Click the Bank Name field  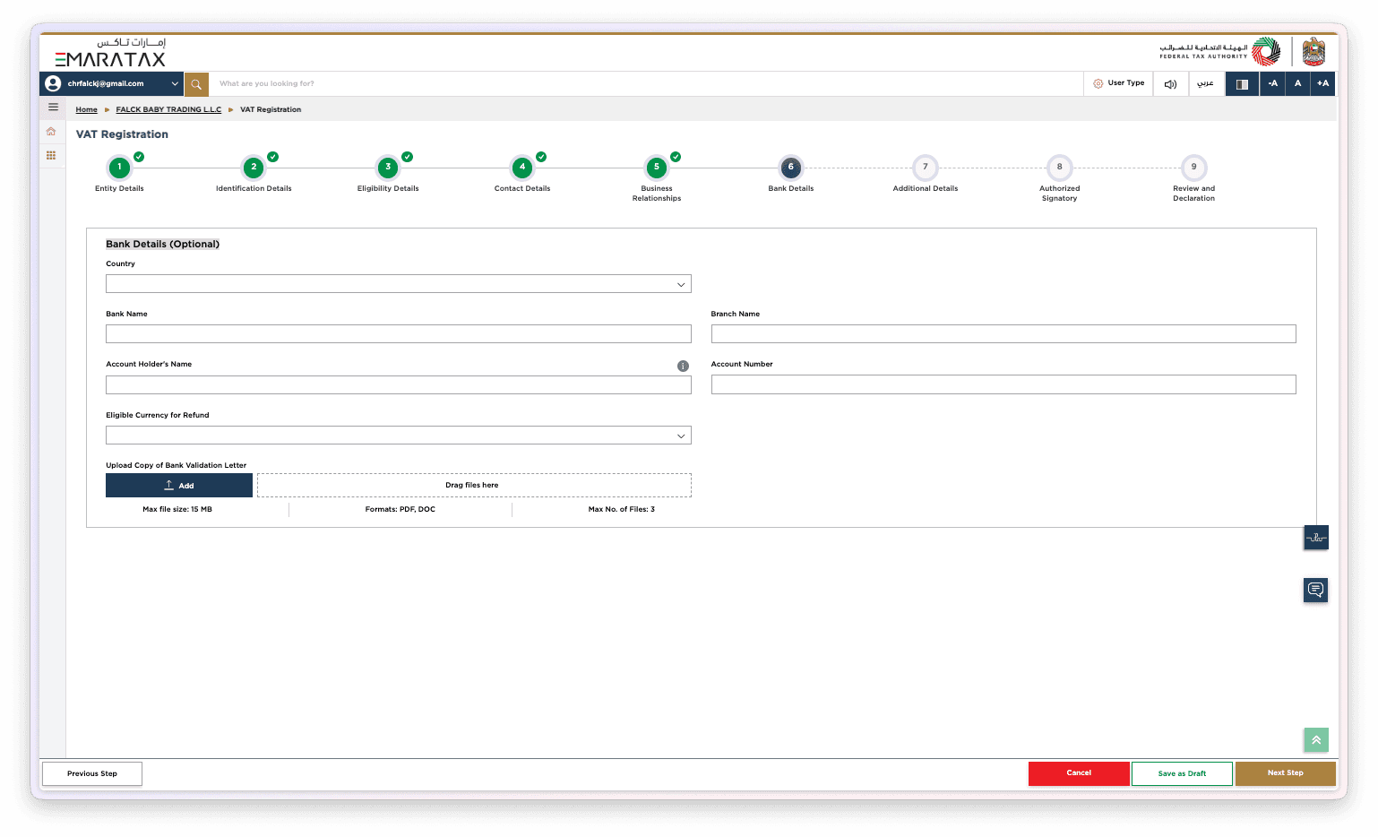pyautogui.click(x=398, y=334)
